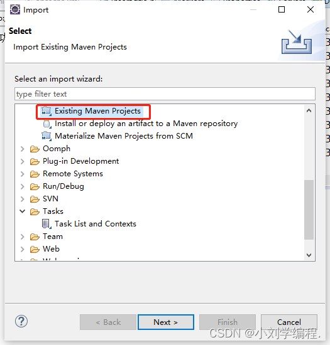The width and height of the screenshot is (330, 345).
Task: Click the Web folder icon
Action: 35,249
